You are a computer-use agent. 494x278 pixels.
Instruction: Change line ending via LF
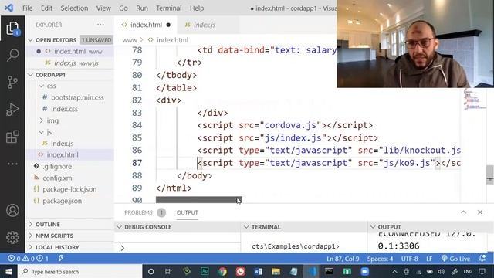point(429,259)
